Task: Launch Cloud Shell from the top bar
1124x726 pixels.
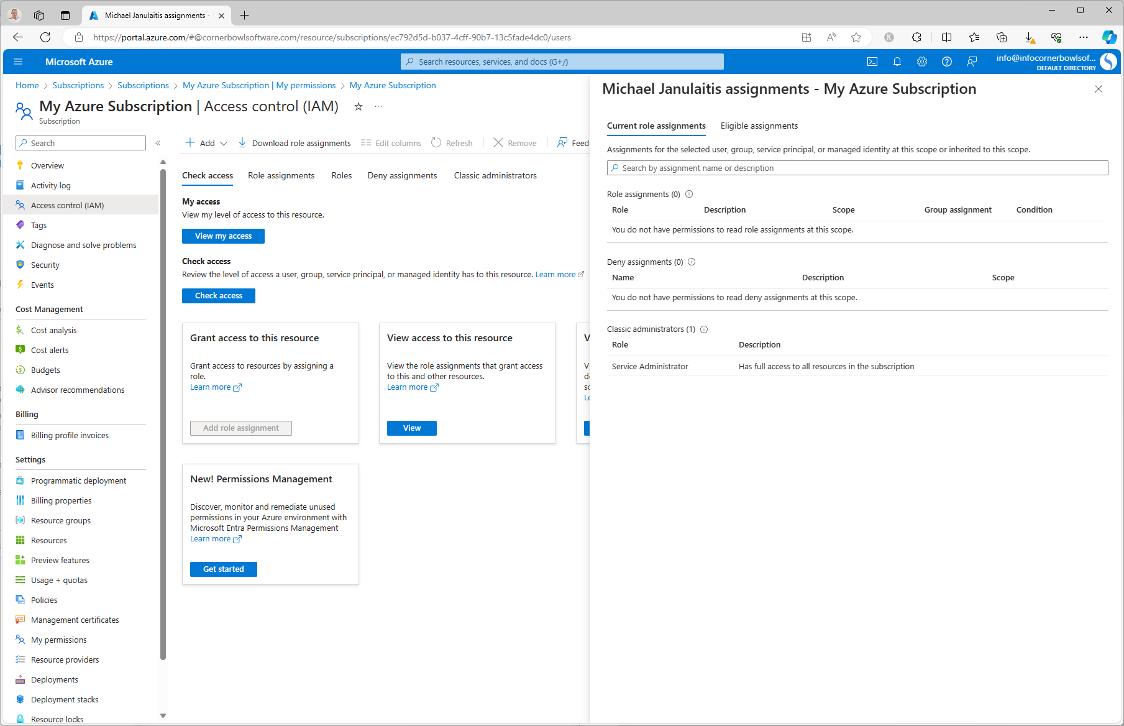Action: tap(872, 62)
